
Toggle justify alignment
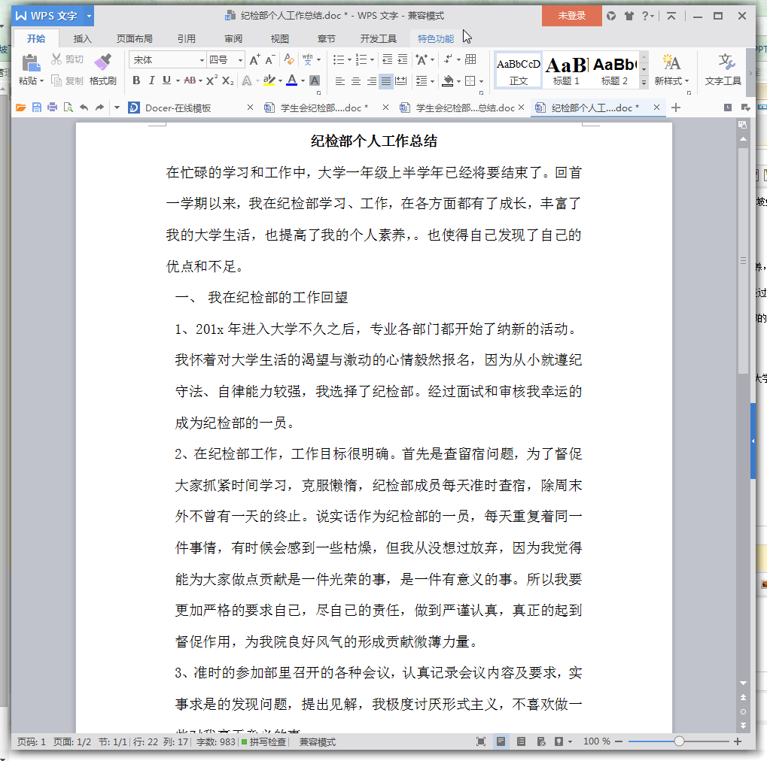(x=386, y=80)
